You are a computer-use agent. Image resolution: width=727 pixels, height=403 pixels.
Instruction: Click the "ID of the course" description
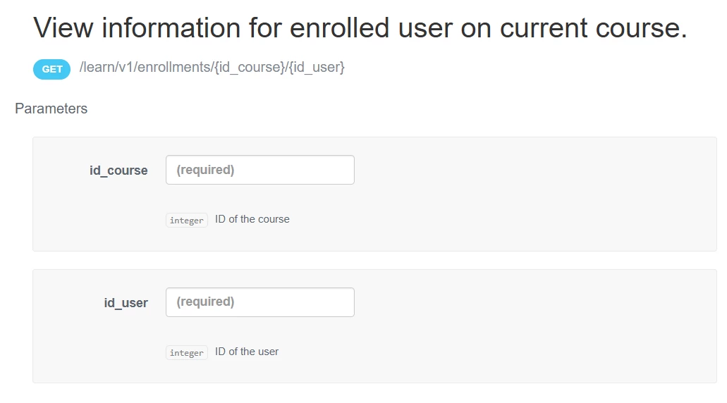[x=252, y=219]
